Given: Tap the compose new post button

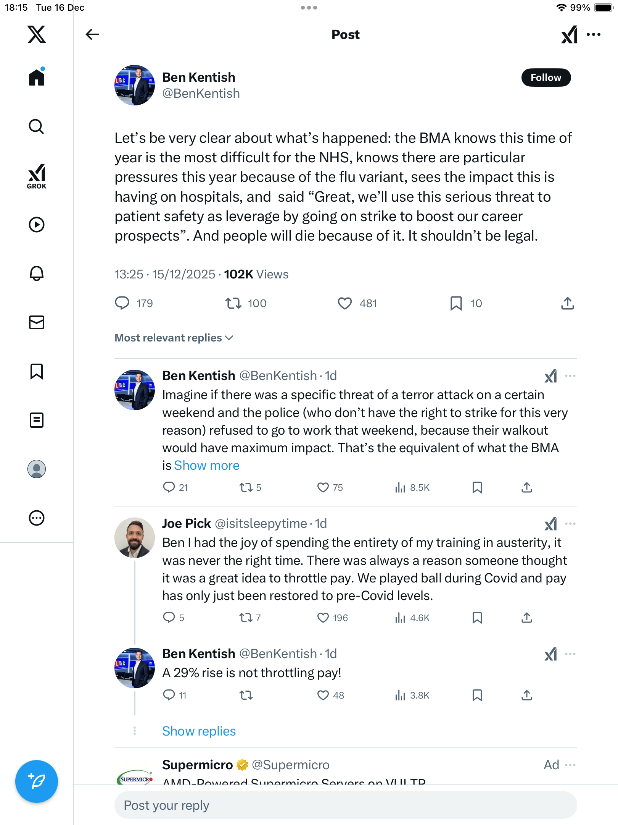Looking at the screenshot, I should (37, 781).
